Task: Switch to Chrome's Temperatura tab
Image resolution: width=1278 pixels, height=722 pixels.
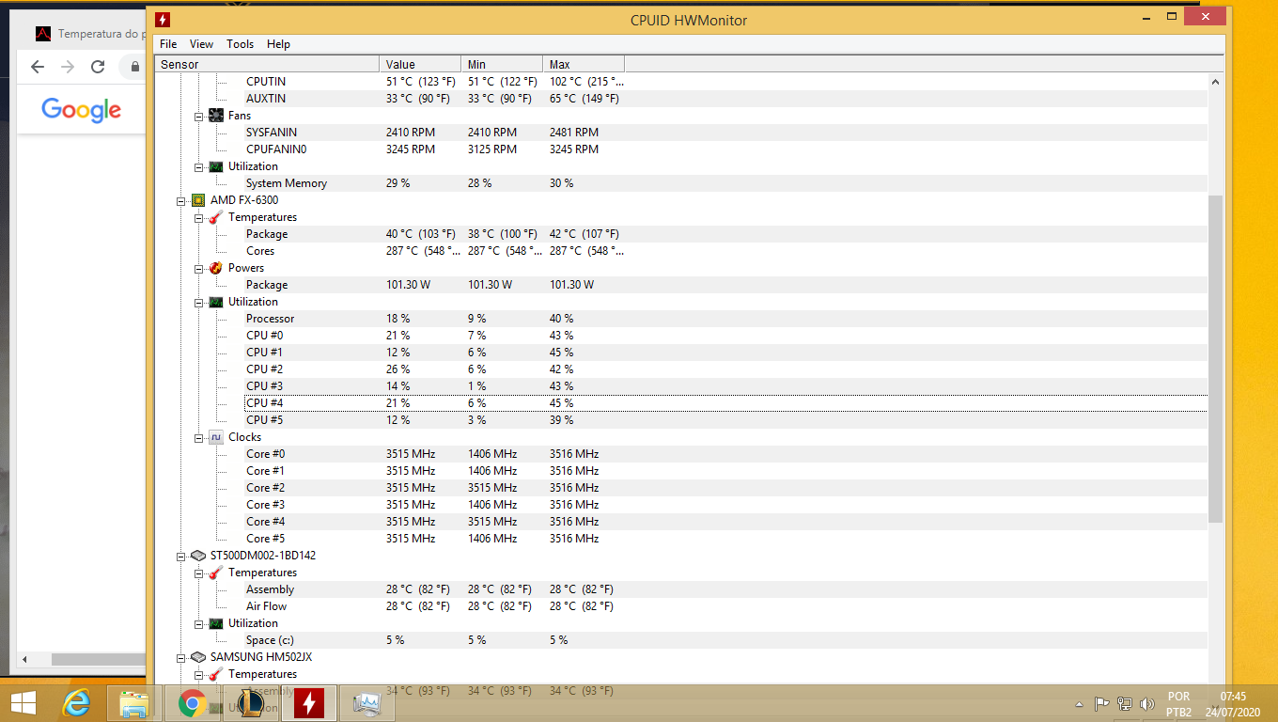Action: point(89,34)
